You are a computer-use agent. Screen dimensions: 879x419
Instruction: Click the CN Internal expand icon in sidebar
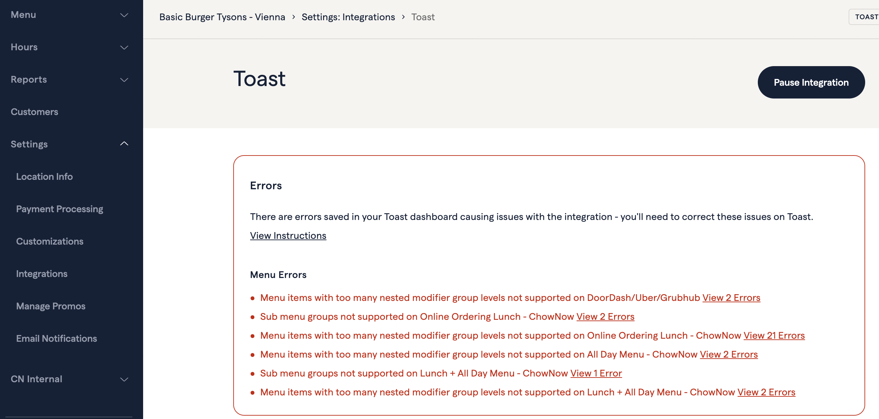click(x=125, y=380)
